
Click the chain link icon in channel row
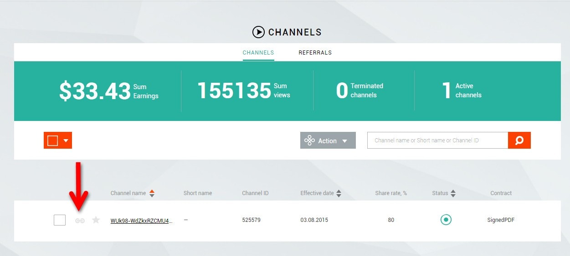[80, 221]
